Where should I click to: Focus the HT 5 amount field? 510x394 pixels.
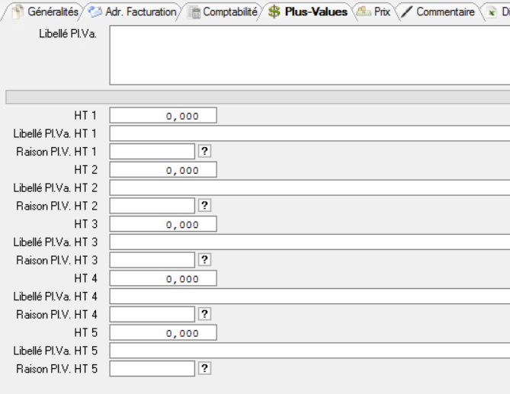163,332
